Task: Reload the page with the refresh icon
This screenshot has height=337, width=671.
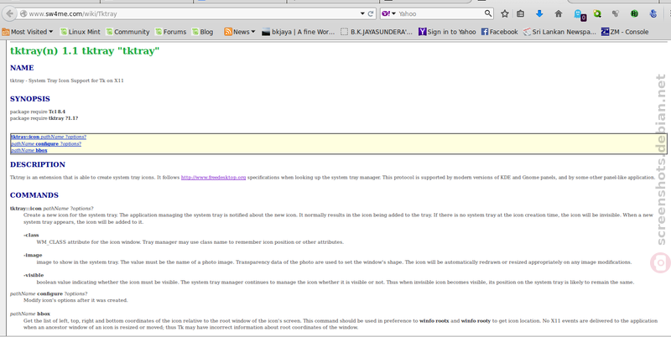Action: click(x=371, y=13)
